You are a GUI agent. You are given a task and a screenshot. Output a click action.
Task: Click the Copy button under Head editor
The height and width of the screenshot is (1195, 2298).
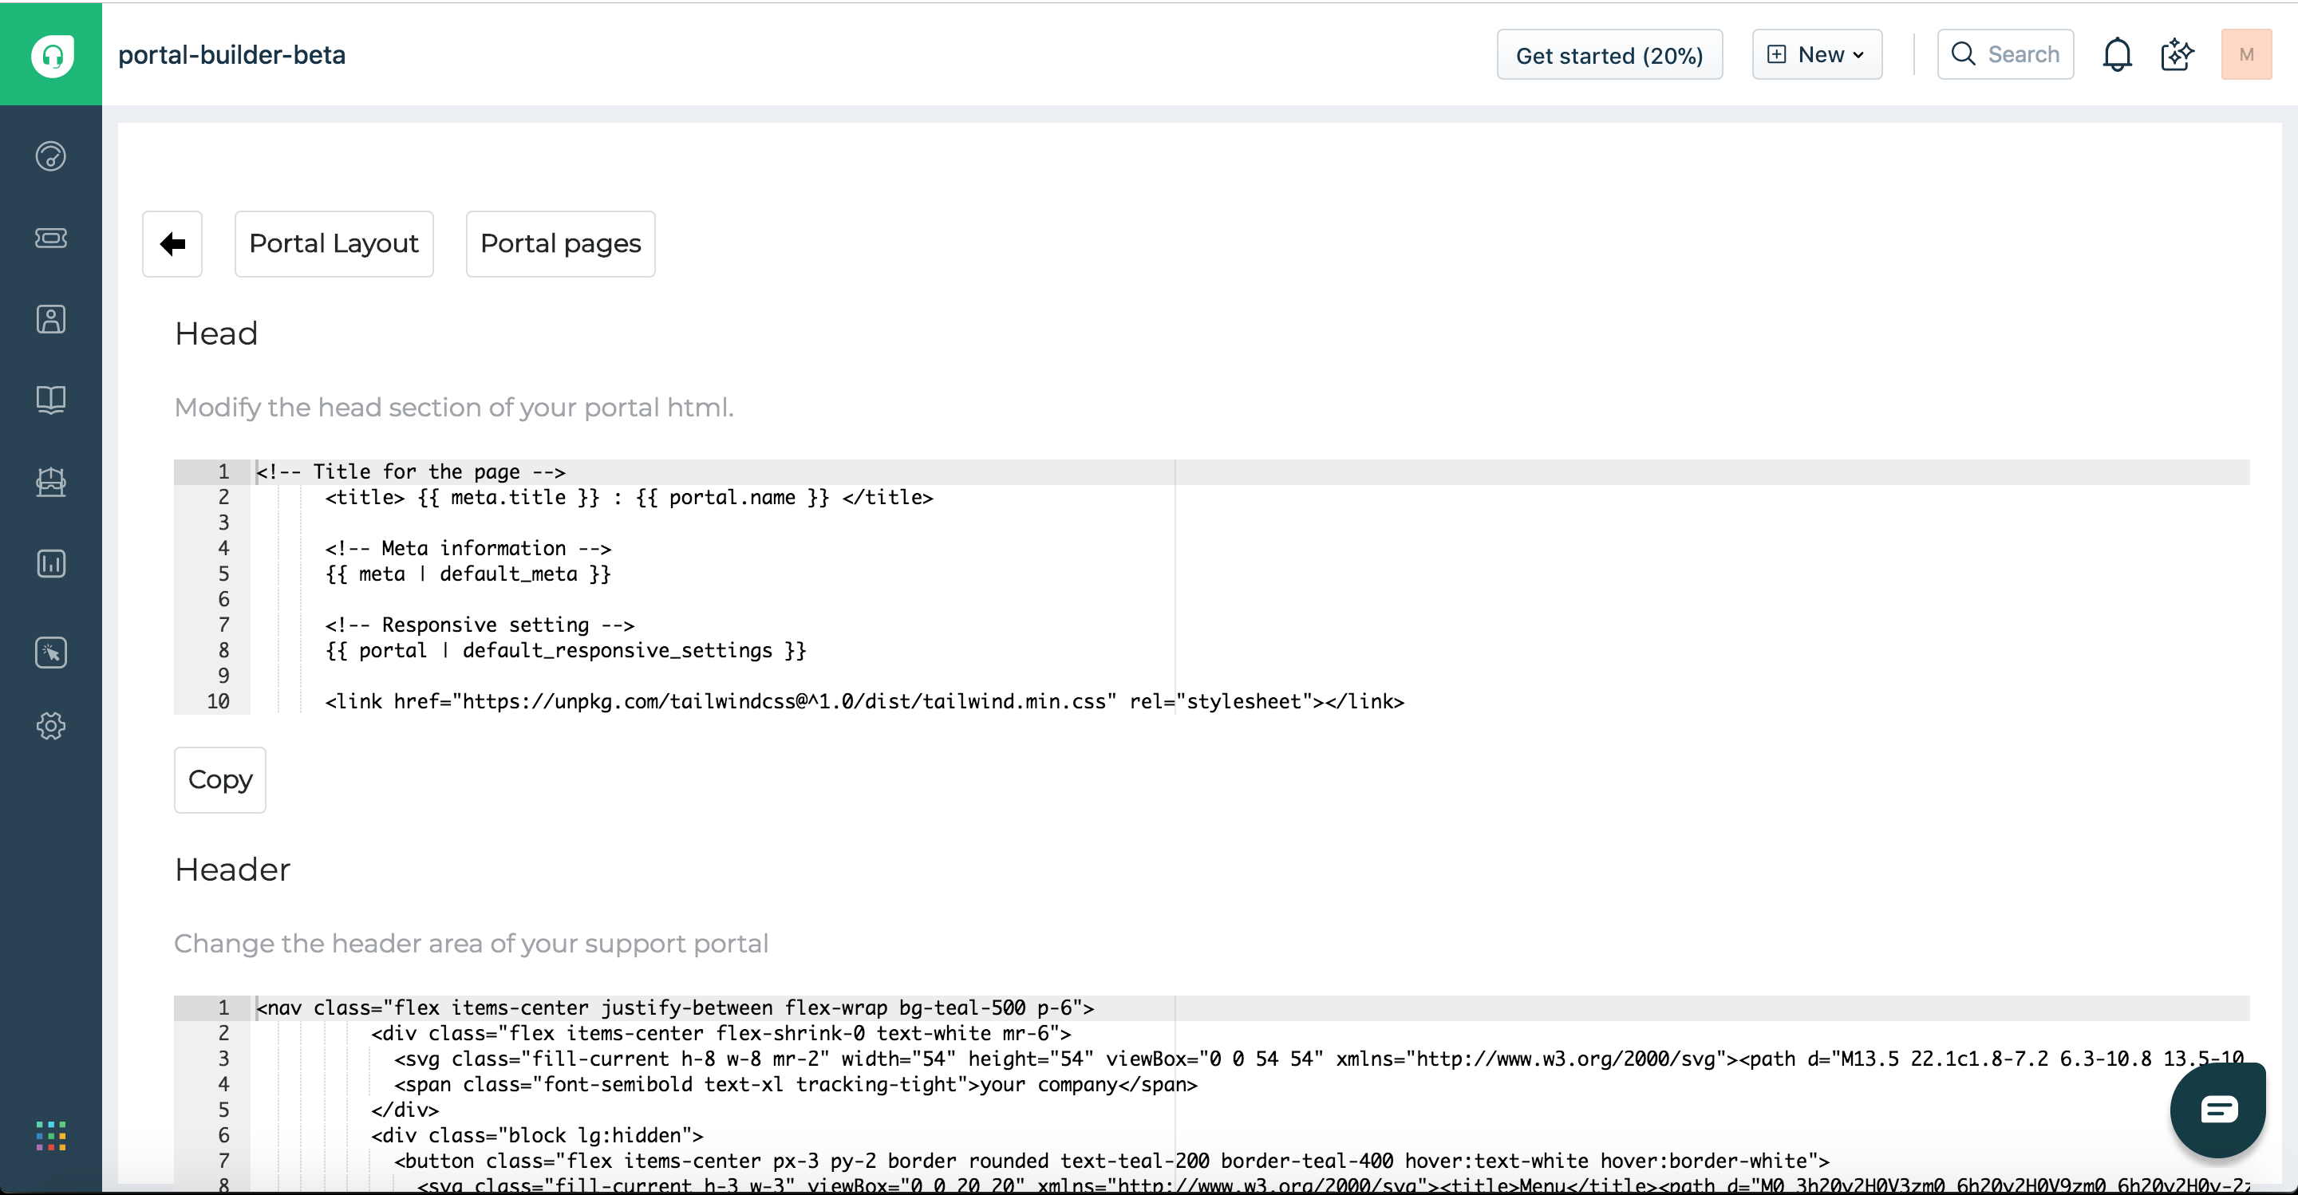point(219,779)
